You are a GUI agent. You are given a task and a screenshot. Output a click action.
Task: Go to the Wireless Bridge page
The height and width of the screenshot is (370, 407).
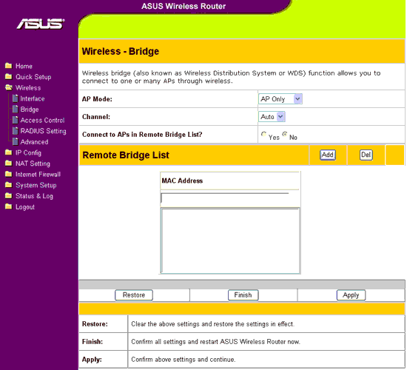30,110
